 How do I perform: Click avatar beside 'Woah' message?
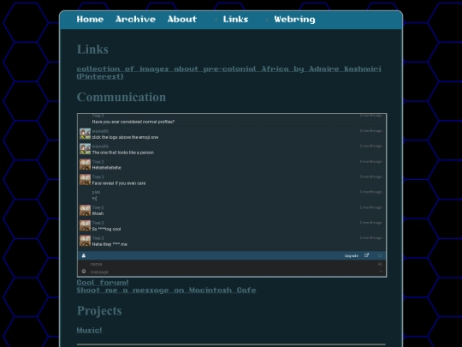tap(86, 211)
